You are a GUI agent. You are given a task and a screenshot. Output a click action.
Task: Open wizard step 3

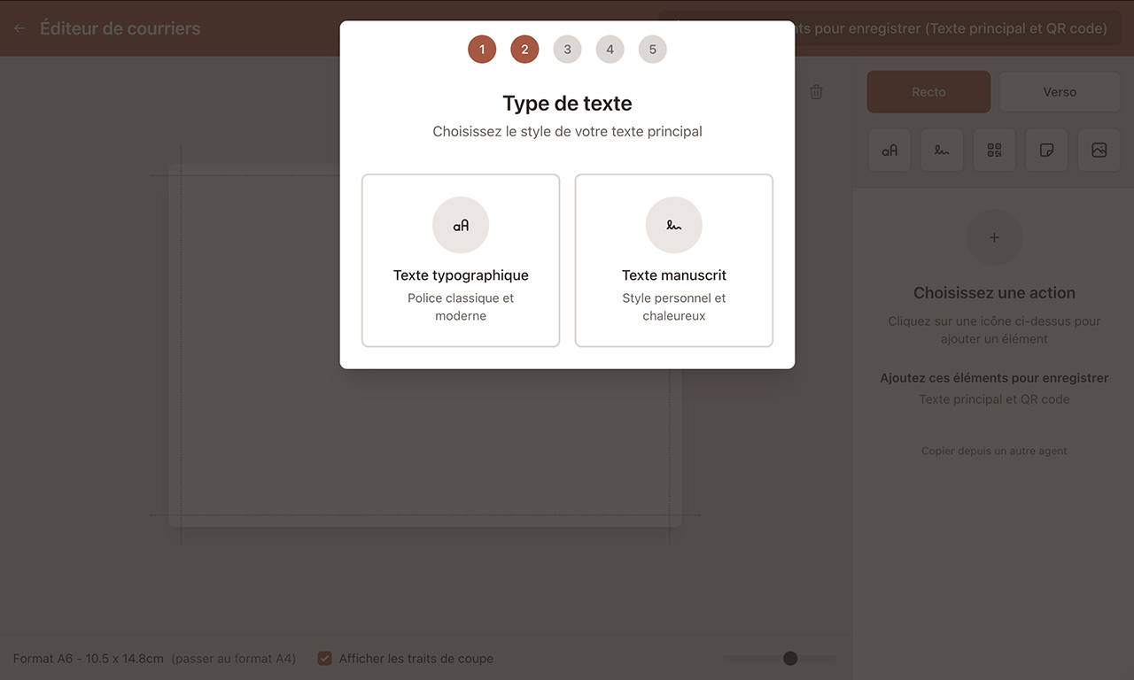coord(567,49)
